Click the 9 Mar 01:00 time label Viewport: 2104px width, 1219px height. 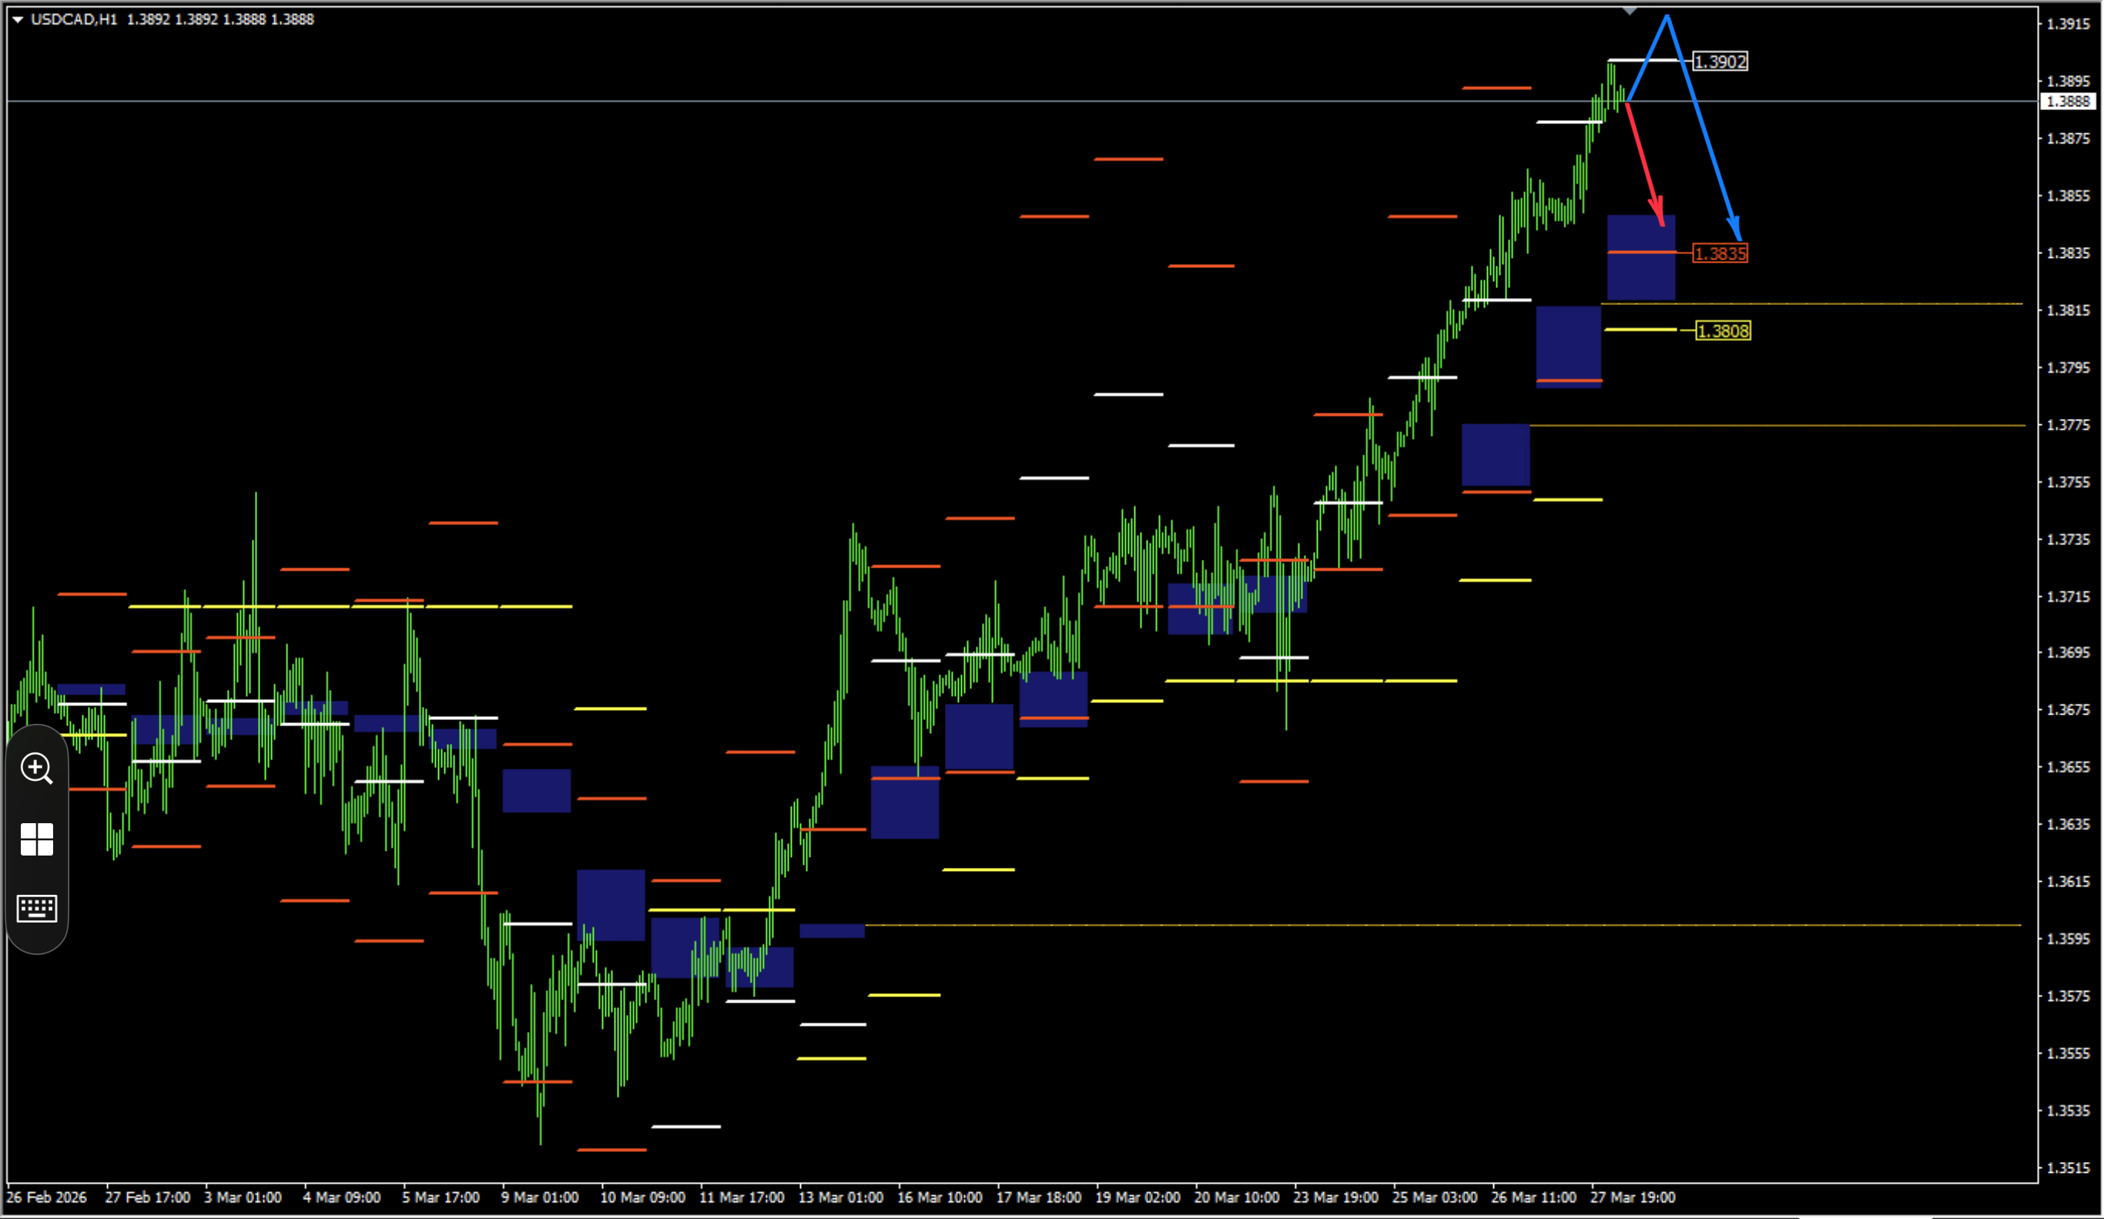coord(540,1198)
